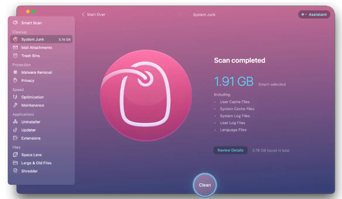Screen dimensions: 342x199
Task: Select the Large & Old Files label
Action: (x=36, y=163)
